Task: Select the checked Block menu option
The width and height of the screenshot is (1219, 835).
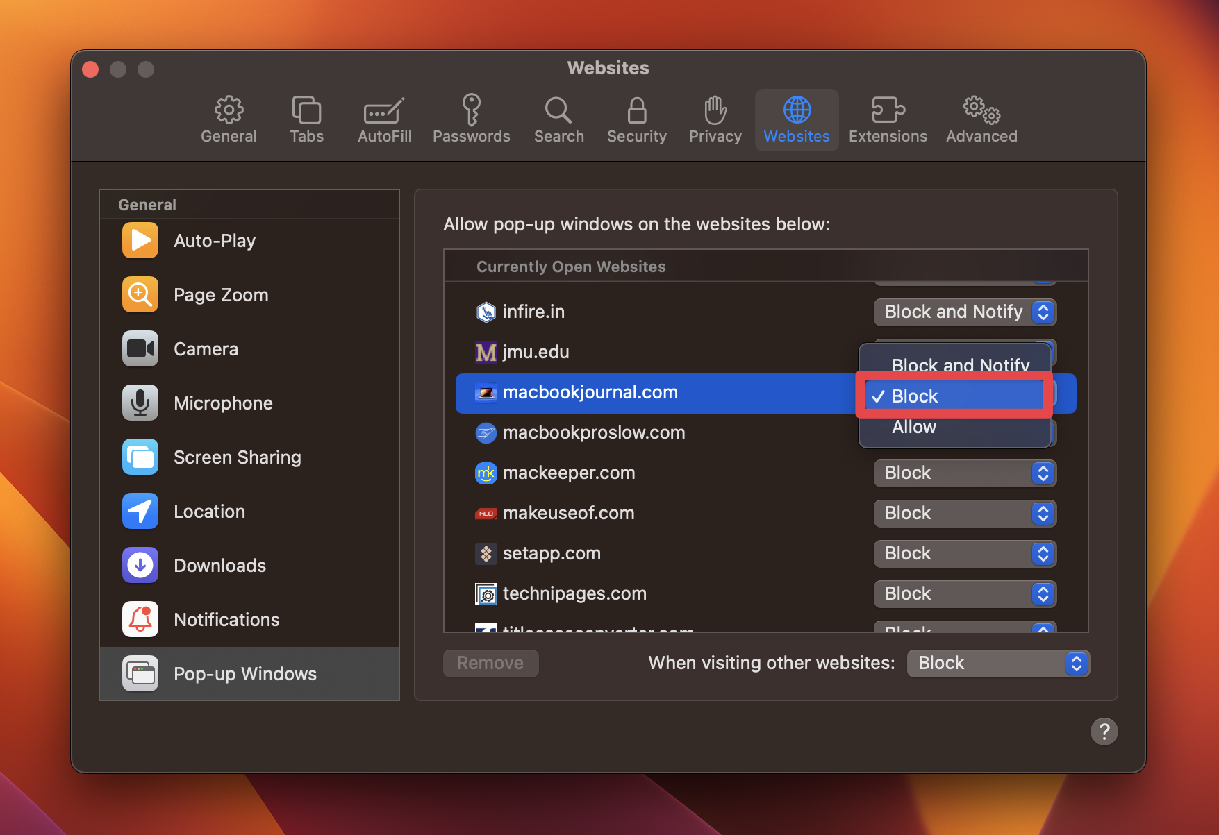Action: (x=915, y=396)
